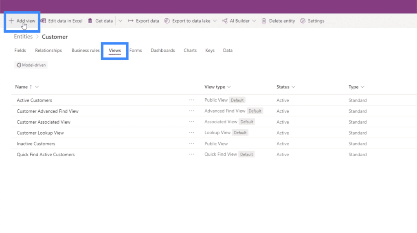Image resolution: width=417 pixels, height=233 pixels.
Task: Click Quick Find View type text
Action: point(220,154)
